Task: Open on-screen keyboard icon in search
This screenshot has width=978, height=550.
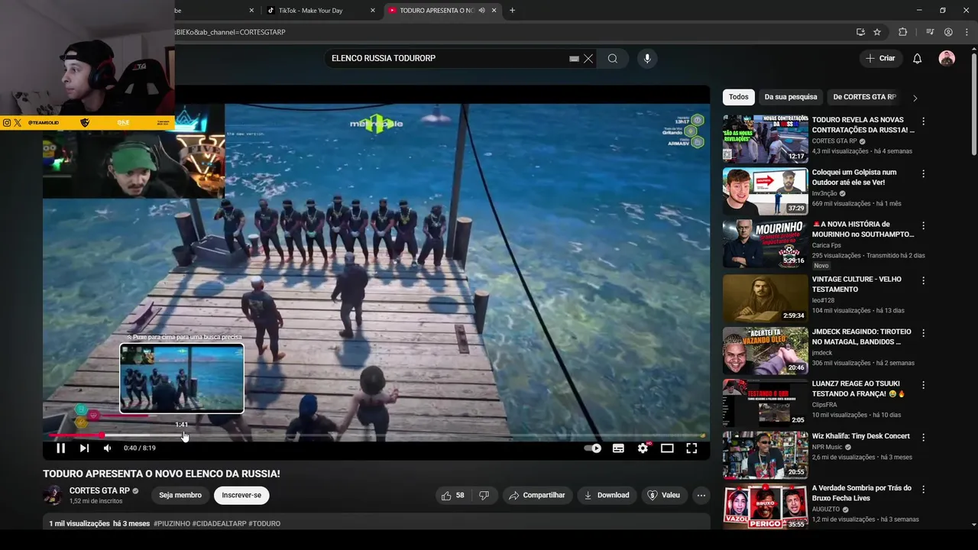Action: point(574,59)
